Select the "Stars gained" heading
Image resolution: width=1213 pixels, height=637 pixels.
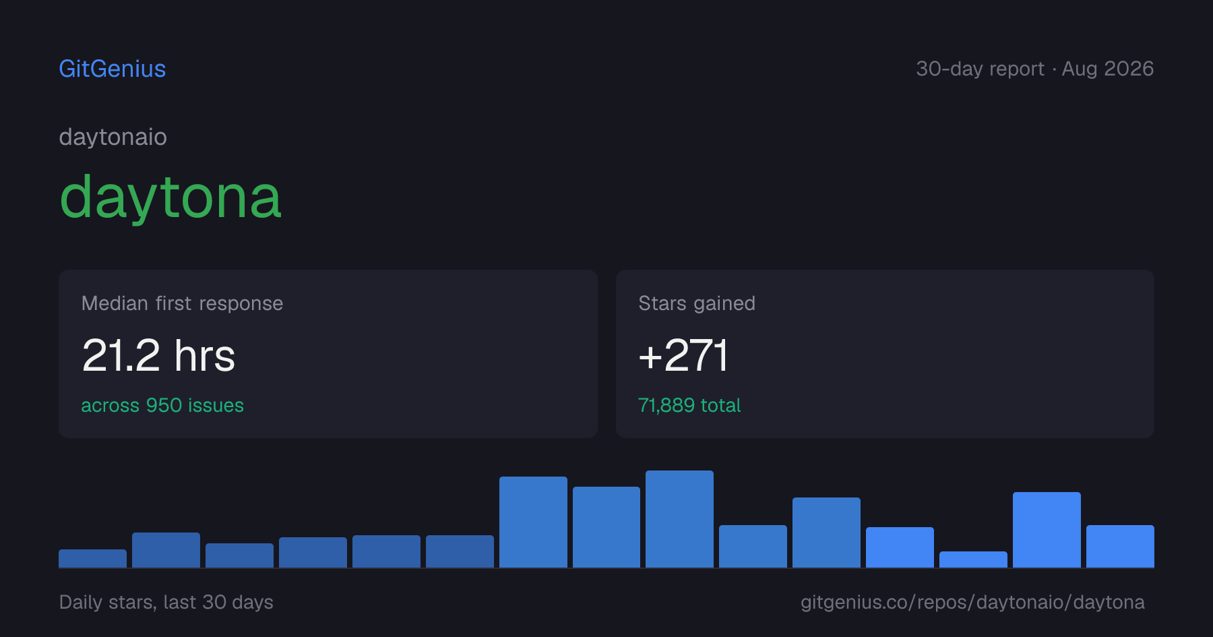[697, 303]
